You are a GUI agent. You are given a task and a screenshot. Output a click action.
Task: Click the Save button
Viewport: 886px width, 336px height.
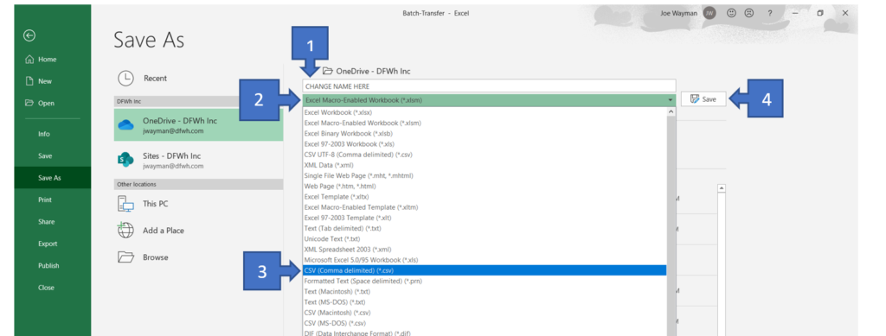coord(703,99)
